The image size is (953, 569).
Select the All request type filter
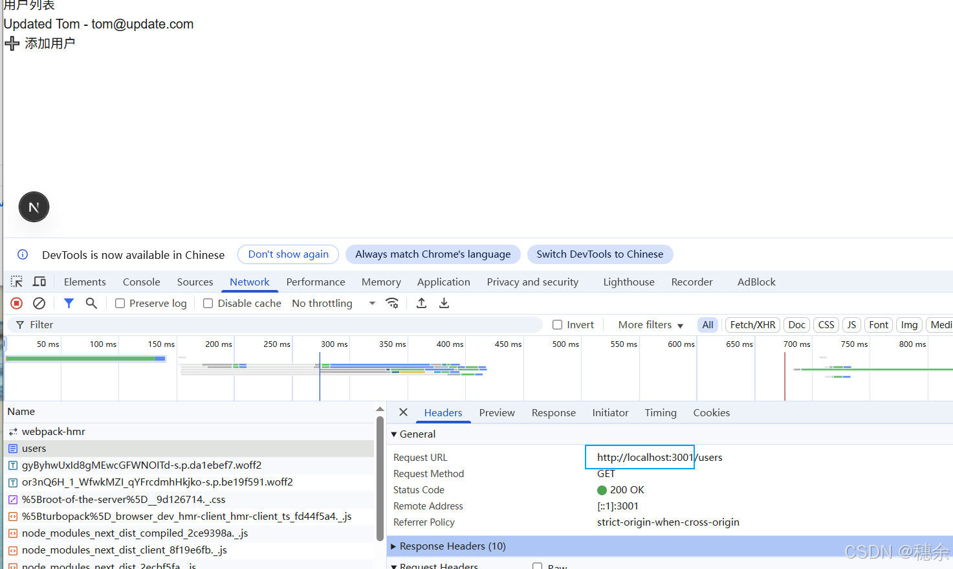tap(708, 324)
